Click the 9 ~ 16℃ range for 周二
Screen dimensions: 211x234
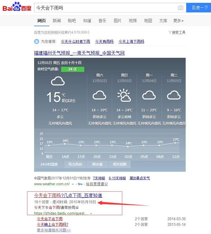(174, 110)
